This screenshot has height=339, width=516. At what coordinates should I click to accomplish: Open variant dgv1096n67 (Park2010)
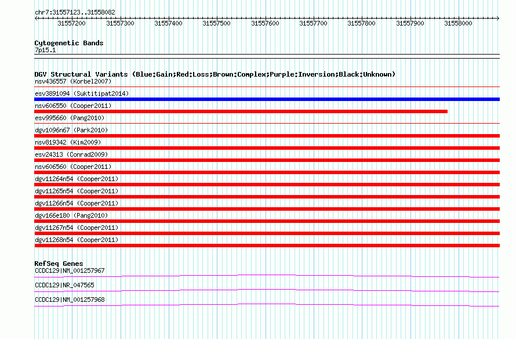pos(71,130)
